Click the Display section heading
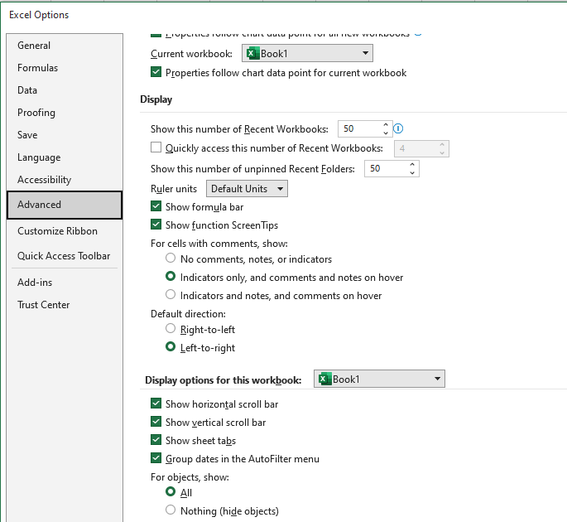The height and width of the screenshot is (522, 567). pyautogui.click(x=156, y=99)
